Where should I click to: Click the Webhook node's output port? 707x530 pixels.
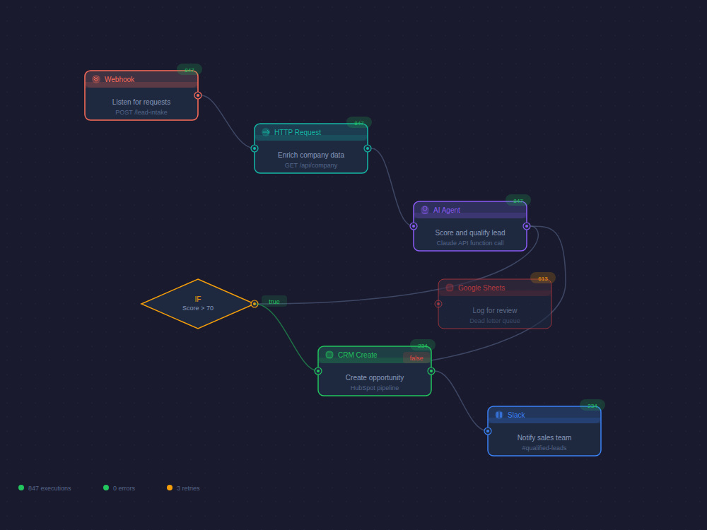coord(198,95)
